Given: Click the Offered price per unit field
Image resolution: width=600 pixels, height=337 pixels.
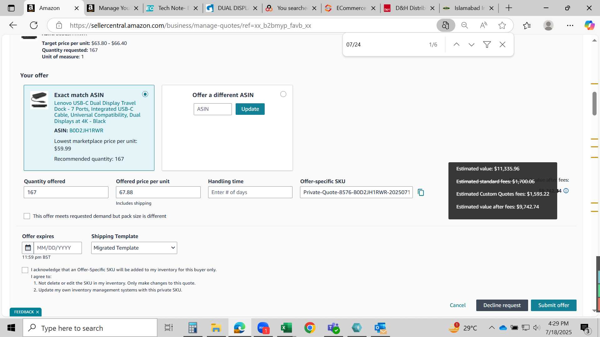Looking at the screenshot, I should (x=158, y=192).
